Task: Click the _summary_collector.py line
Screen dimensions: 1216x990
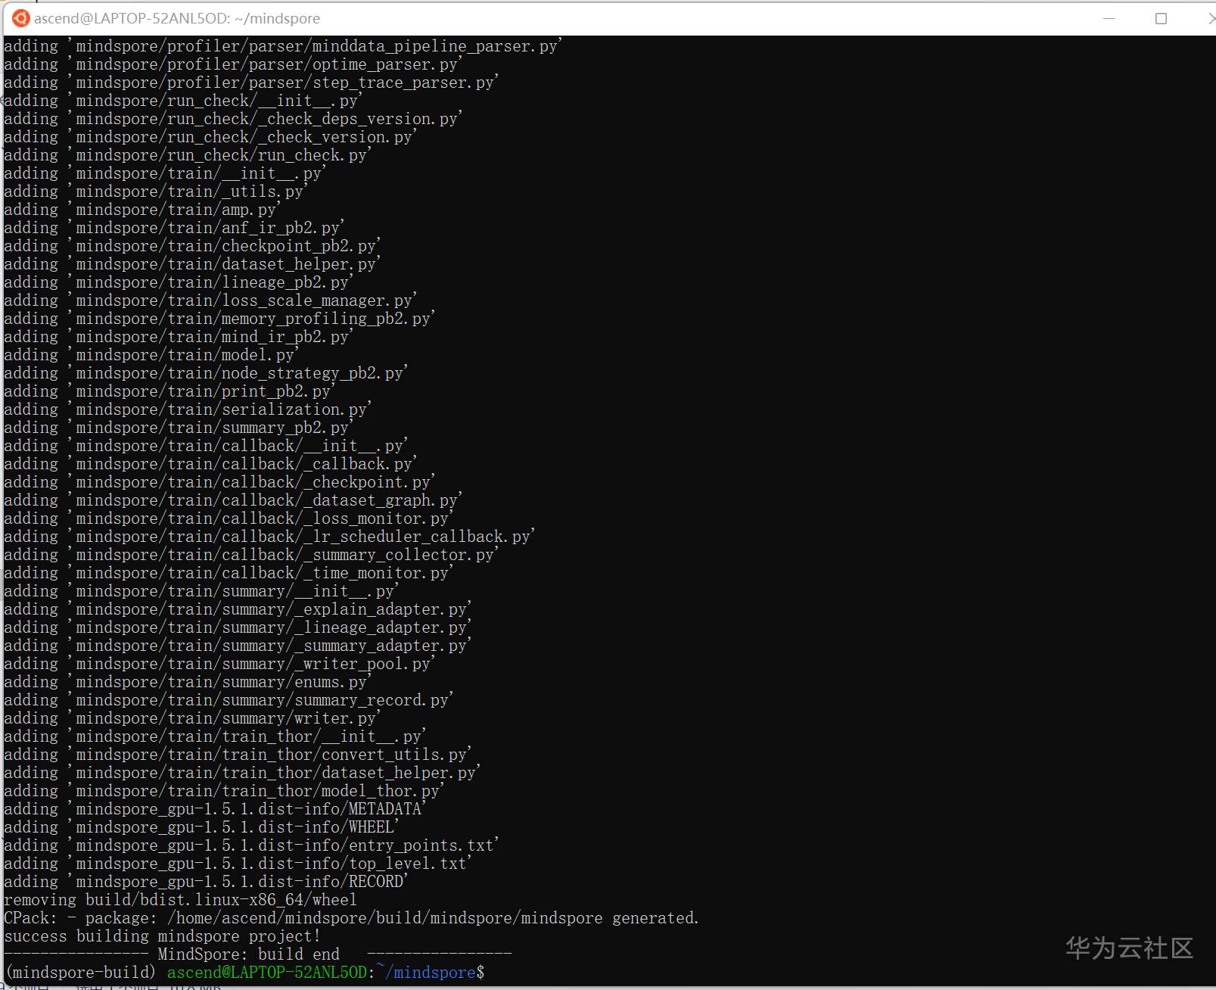Action: [251, 555]
